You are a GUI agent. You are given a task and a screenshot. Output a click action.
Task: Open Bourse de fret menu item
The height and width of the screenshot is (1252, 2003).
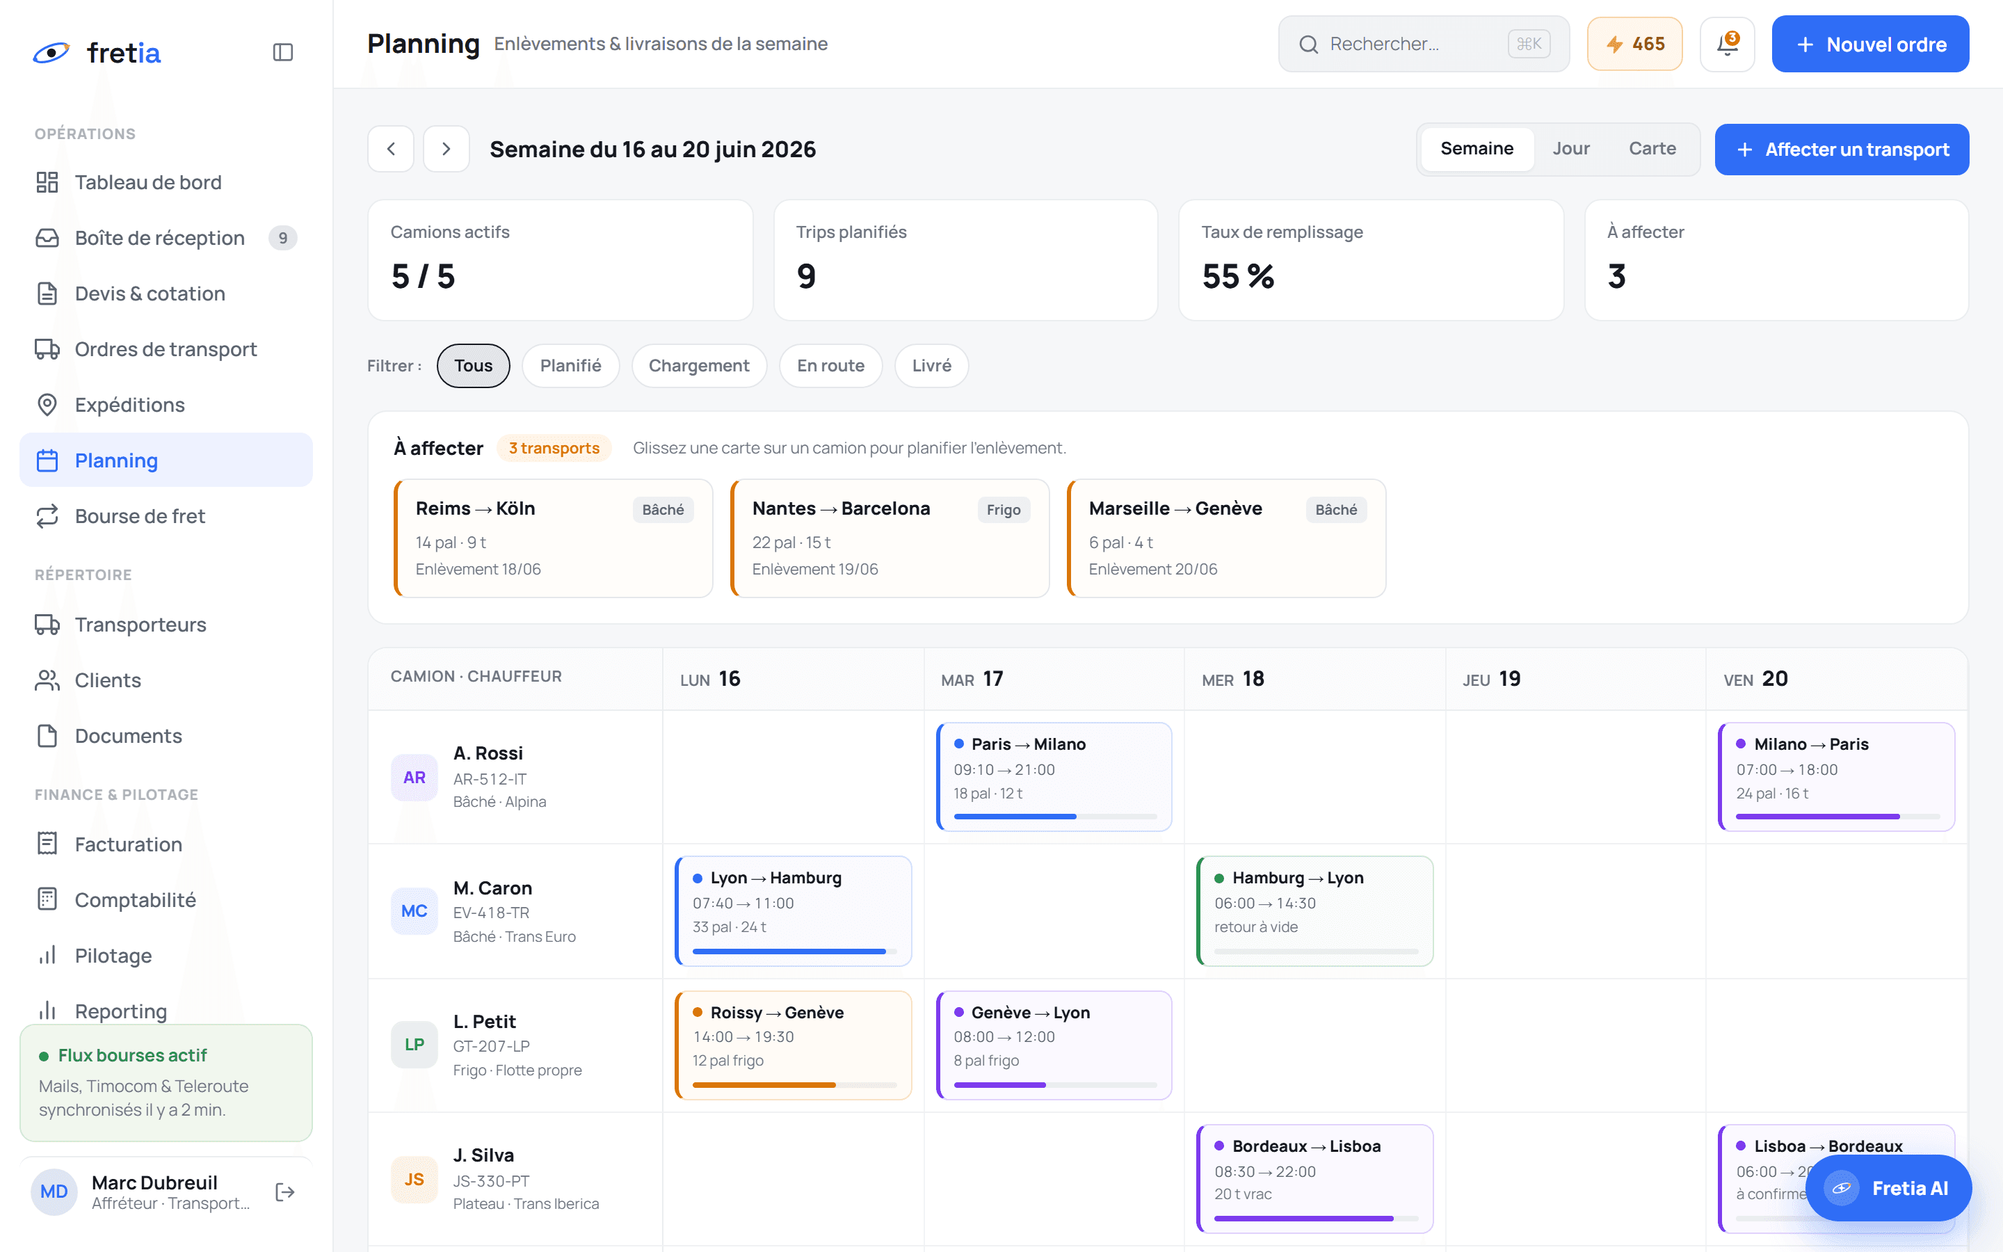tap(166, 516)
